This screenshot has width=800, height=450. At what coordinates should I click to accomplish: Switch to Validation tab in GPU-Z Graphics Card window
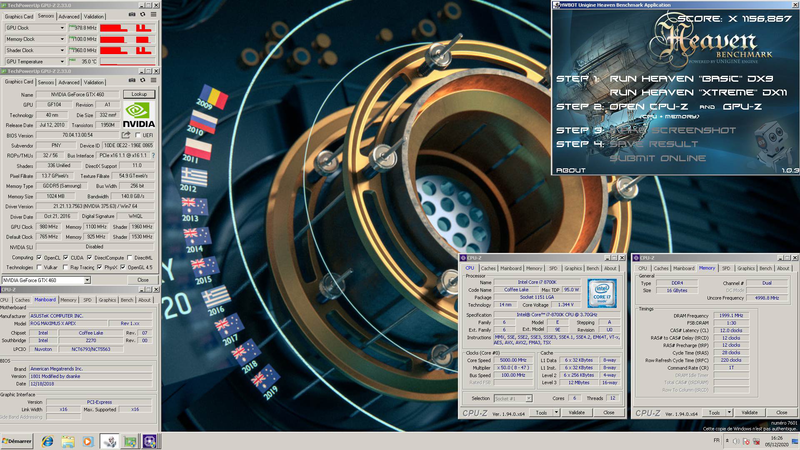click(x=94, y=82)
